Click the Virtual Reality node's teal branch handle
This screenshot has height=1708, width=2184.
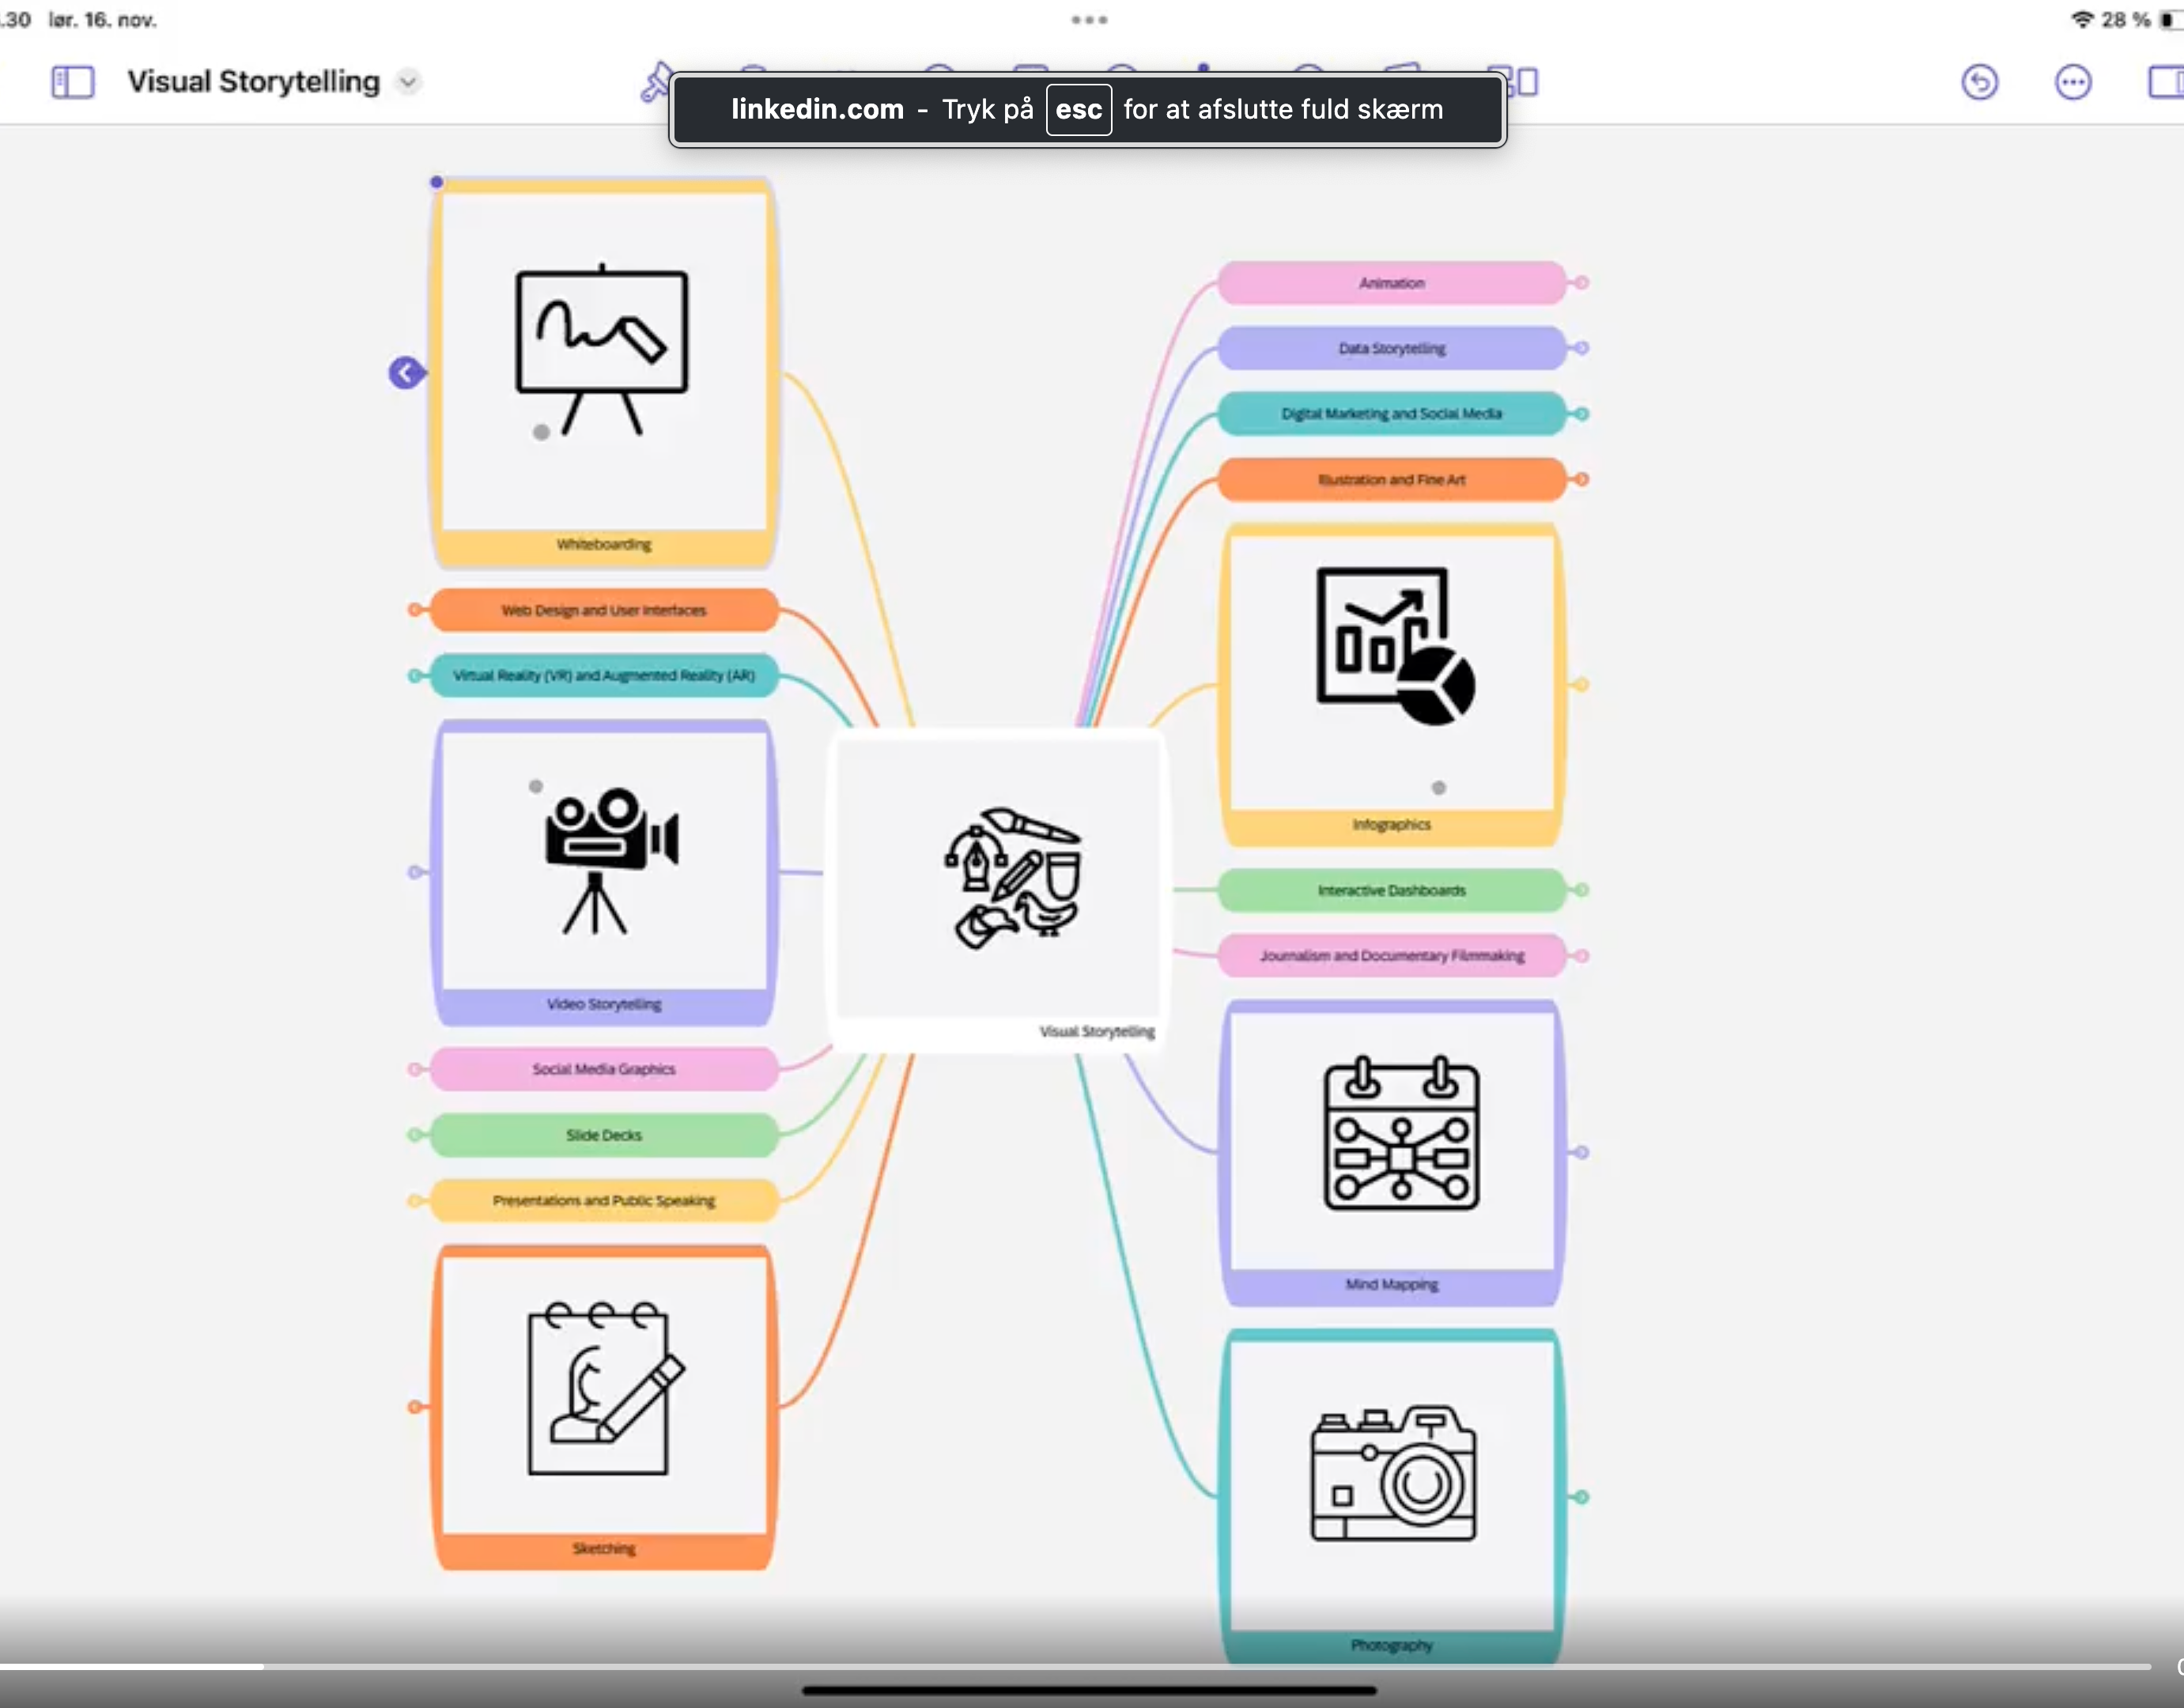[x=414, y=676]
